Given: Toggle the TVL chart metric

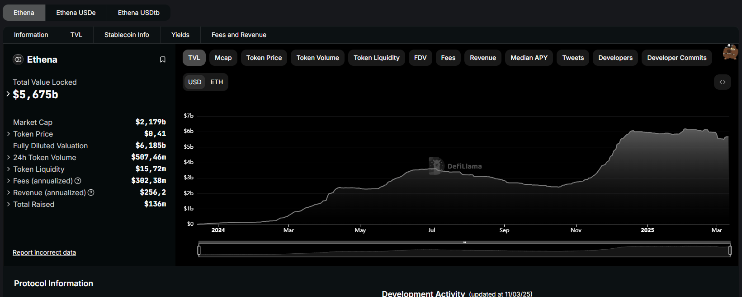Looking at the screenshot, I should click(x=194, y=58).
